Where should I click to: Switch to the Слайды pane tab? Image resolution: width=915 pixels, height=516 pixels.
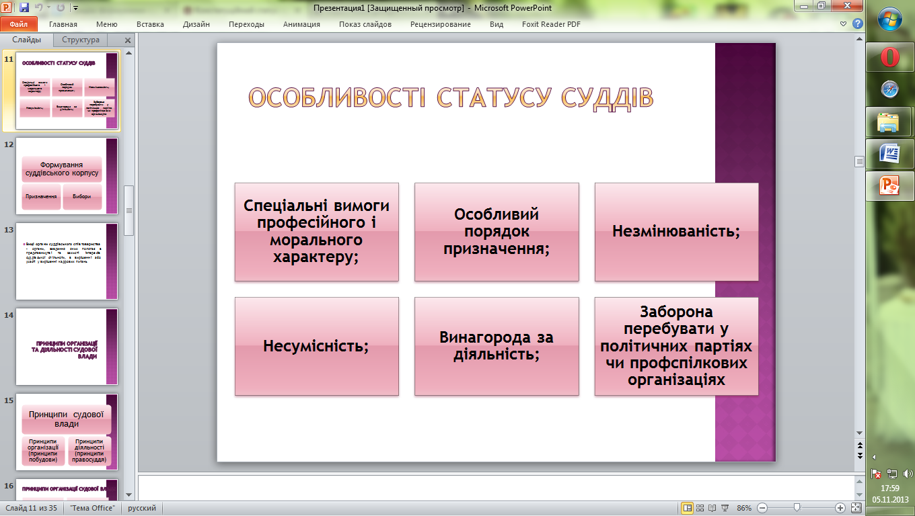point(27,40)
